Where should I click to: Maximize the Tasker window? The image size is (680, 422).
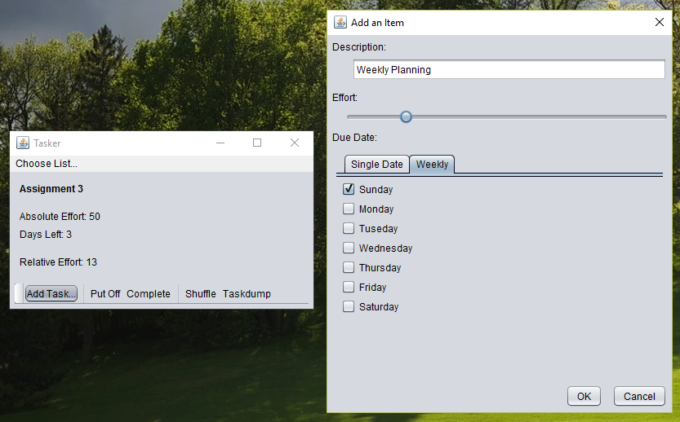pyautogui.click(x=257, y=143)
